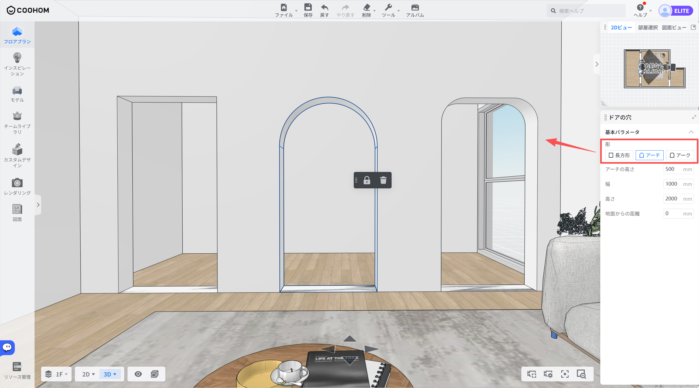This screenshot has height=388, width=699.
Task: Open リソース管理 in the sidebar
Action: click(17, 370)
